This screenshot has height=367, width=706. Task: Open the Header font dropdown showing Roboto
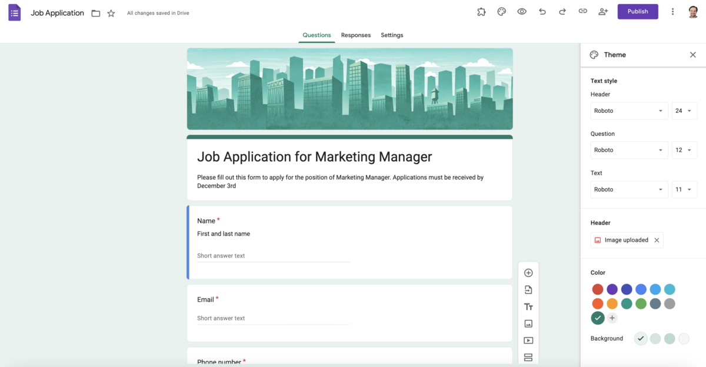[629, 111]
